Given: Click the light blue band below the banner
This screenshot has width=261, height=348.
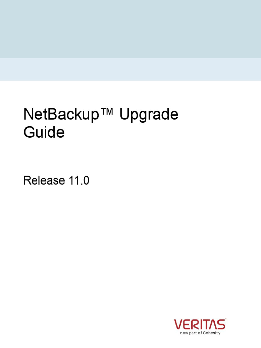Looking at the screenshot, I should [130, 69].
